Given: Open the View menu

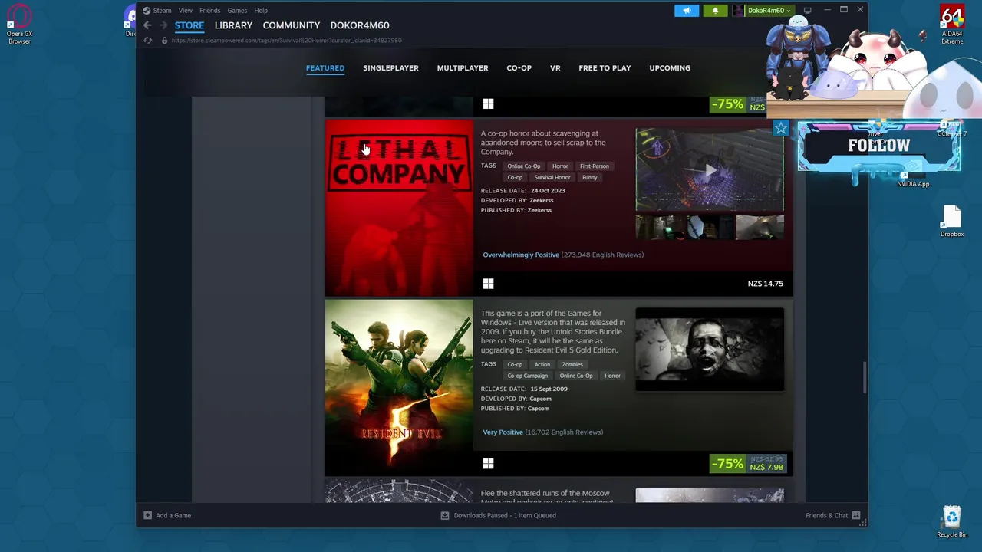Looking at the screenshot, I should 186,11.
